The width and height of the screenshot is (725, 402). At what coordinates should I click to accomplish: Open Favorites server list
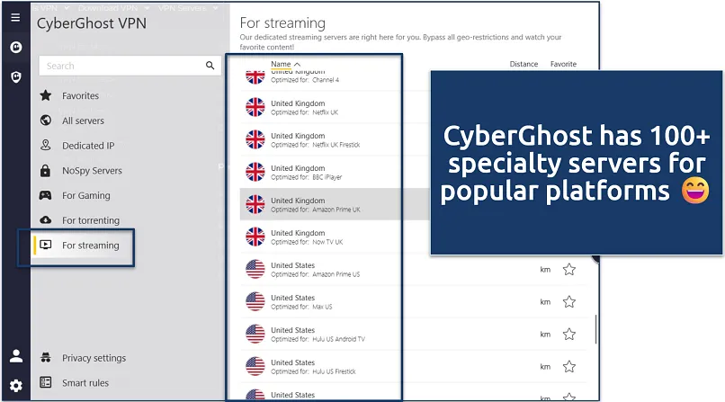[x=80, y=95]
